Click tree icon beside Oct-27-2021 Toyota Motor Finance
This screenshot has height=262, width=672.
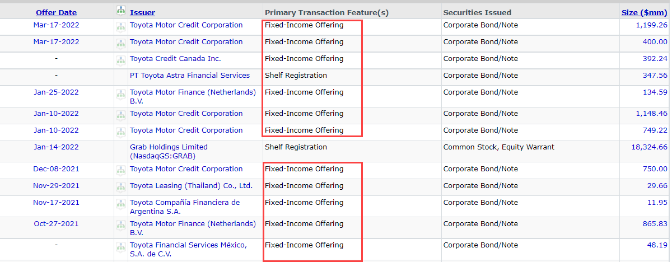pyautogui.click(x=120, y=224)
